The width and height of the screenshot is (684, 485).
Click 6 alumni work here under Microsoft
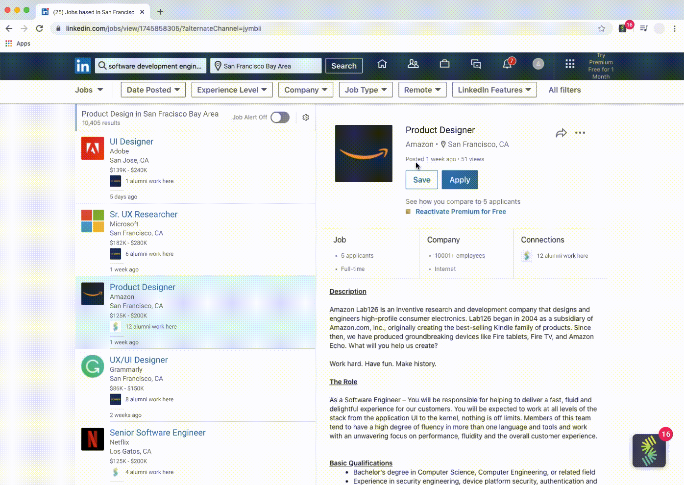(149, 254)
